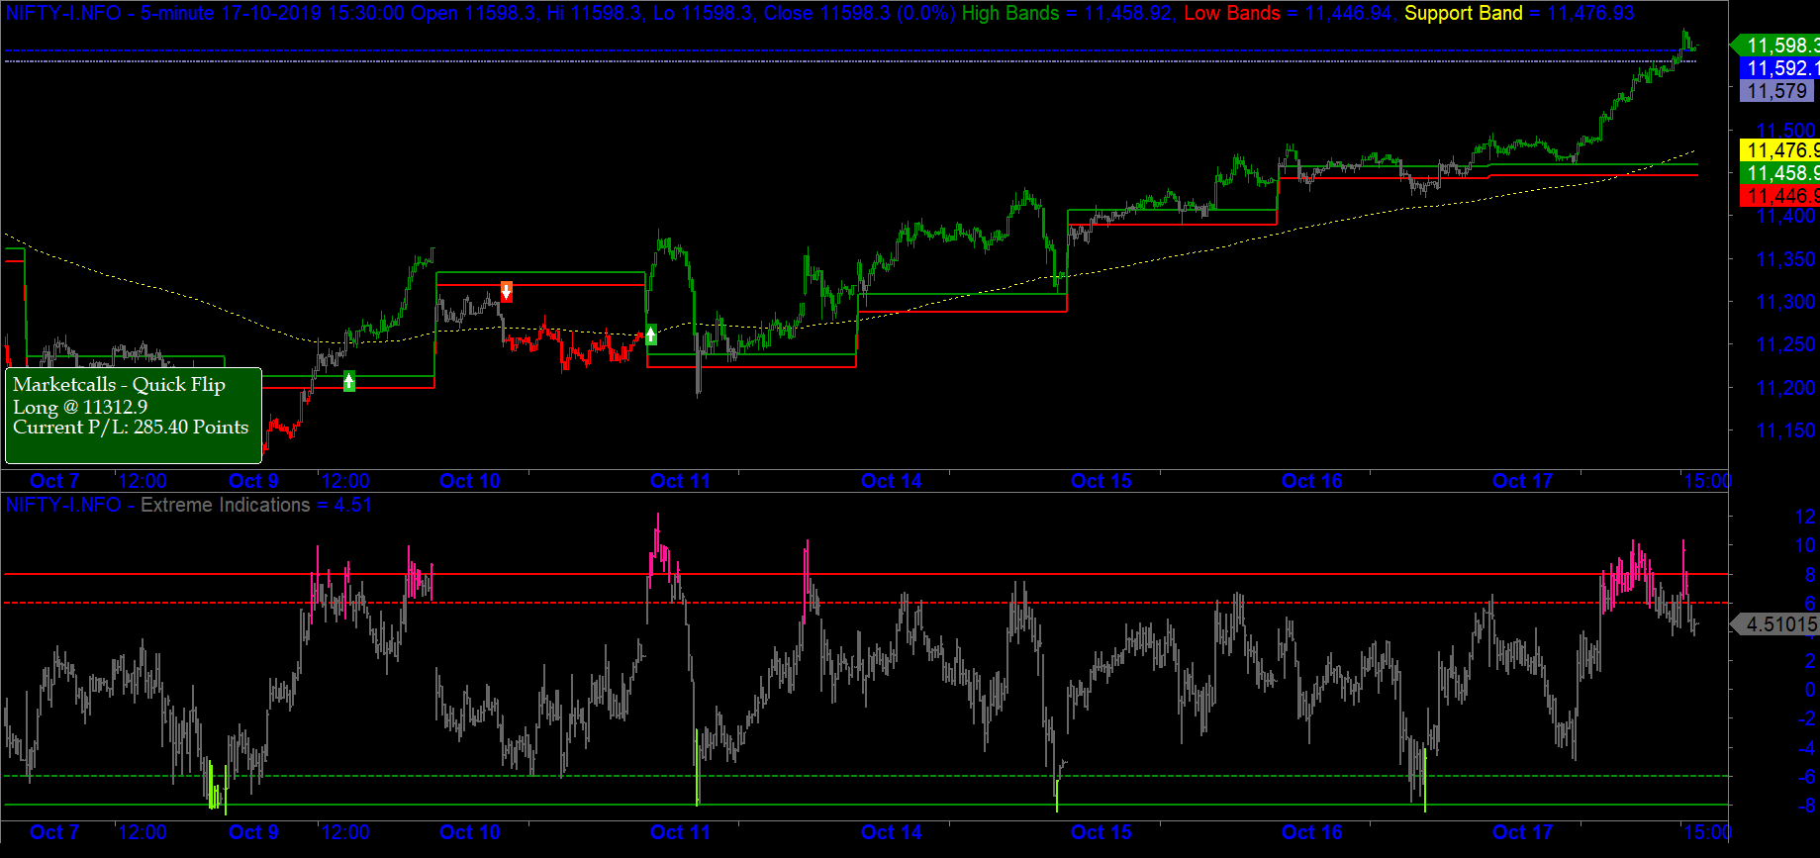Screen dimensions: 1820x858
Task: Click Oct 17 on indicator pane date axis
Action: (1523, 832)
